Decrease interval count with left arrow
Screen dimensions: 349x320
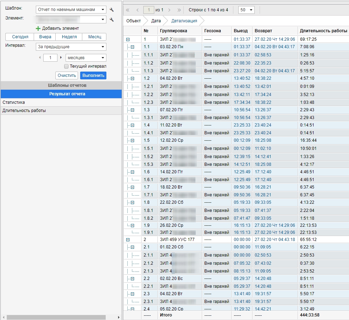click(x=39, y=58)
